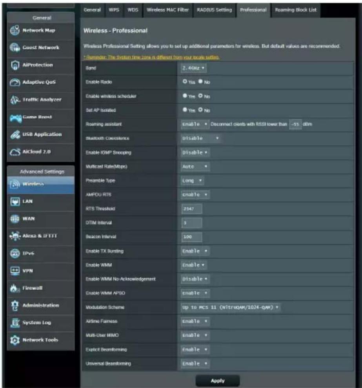
Task: Open System Log notepad icon
Action: click(15, 323)
